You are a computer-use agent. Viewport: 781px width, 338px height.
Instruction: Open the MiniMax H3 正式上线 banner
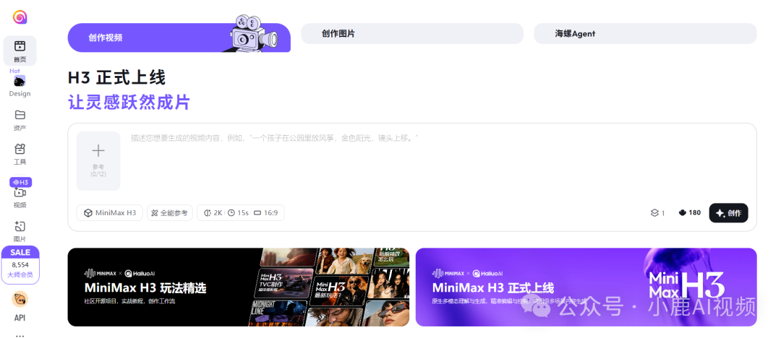coord(586,287)
